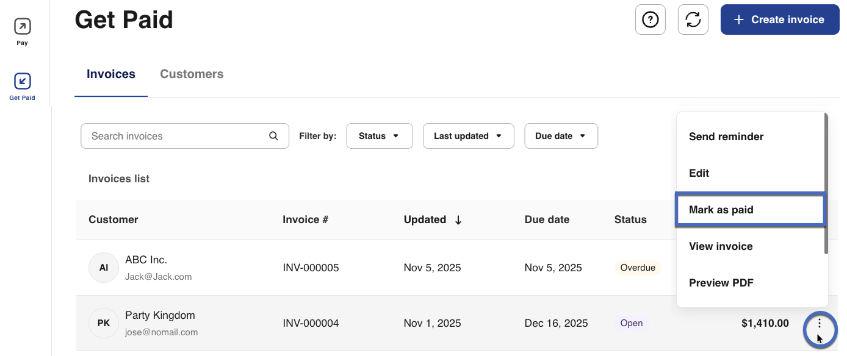
Task: Focus the Search invoices field
Action: (x=177, y=136)
